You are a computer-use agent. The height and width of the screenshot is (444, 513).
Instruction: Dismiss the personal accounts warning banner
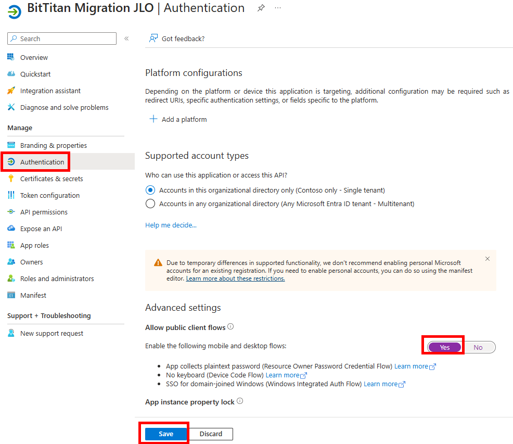tap(488, 259)
